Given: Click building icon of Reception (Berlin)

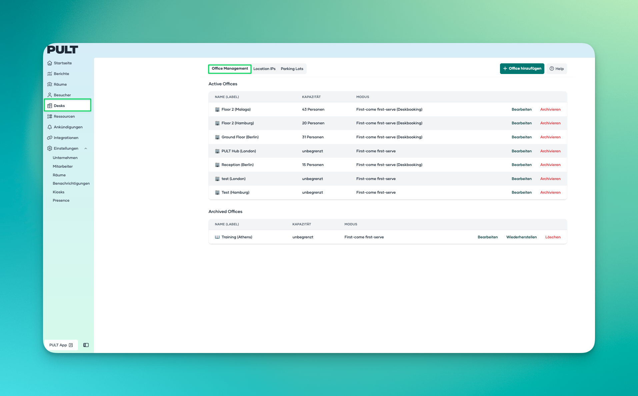Looking at the screenshot, I should (217, 165).
